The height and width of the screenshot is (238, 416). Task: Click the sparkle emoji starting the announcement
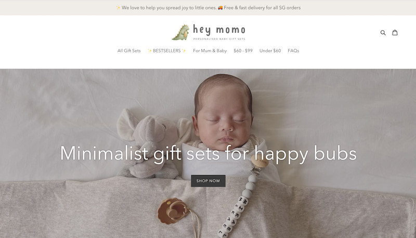[x=118, y=8]
